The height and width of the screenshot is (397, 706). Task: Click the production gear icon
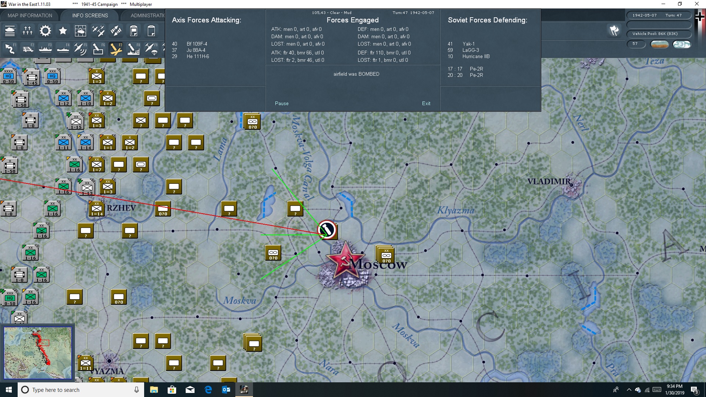pos(45,31)
